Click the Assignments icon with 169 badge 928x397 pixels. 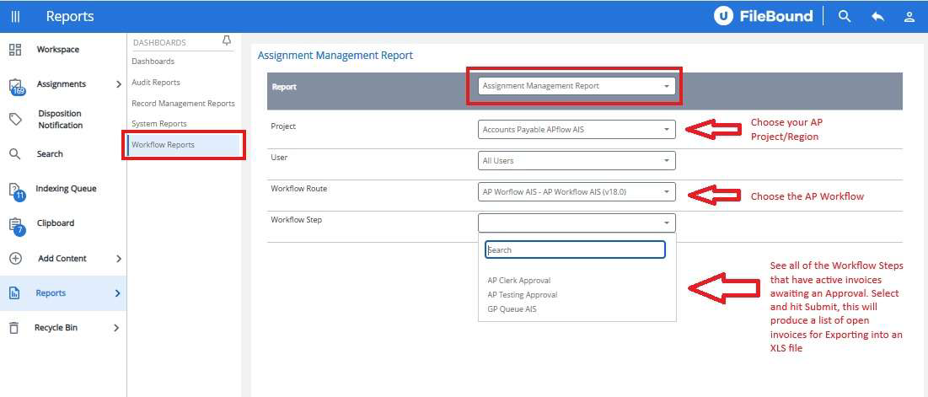16,86
